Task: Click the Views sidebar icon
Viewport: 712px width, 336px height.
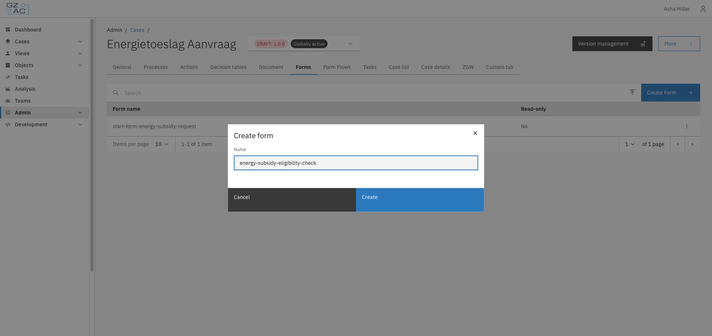Action: click(8, 53)
